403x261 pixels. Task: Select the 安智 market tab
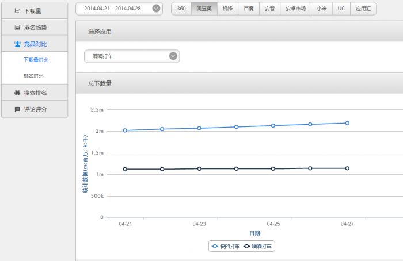click(269, 9)
